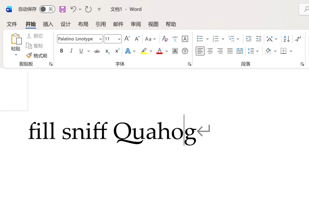Clear all formatting with the eraser A icon
The height and width of the screenshot is (204, 309).
[x=165, y=39]
